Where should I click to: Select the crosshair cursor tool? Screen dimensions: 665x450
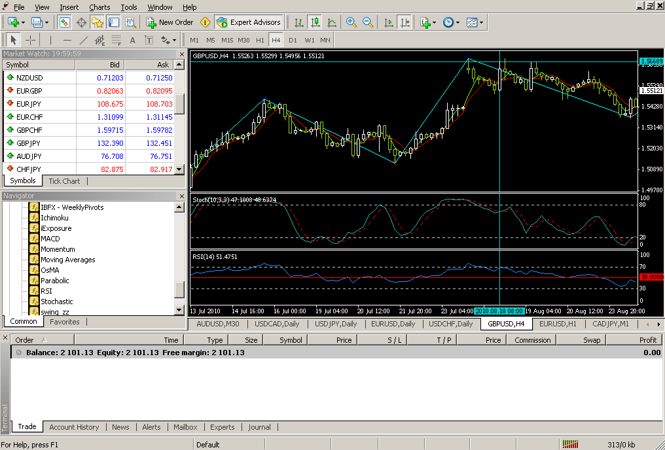coord(30,40)
